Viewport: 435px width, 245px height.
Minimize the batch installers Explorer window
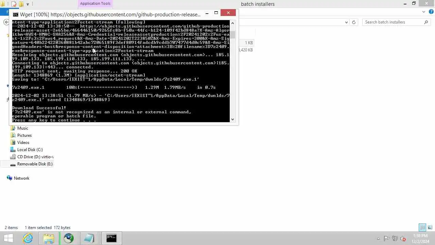coord(405,4)
